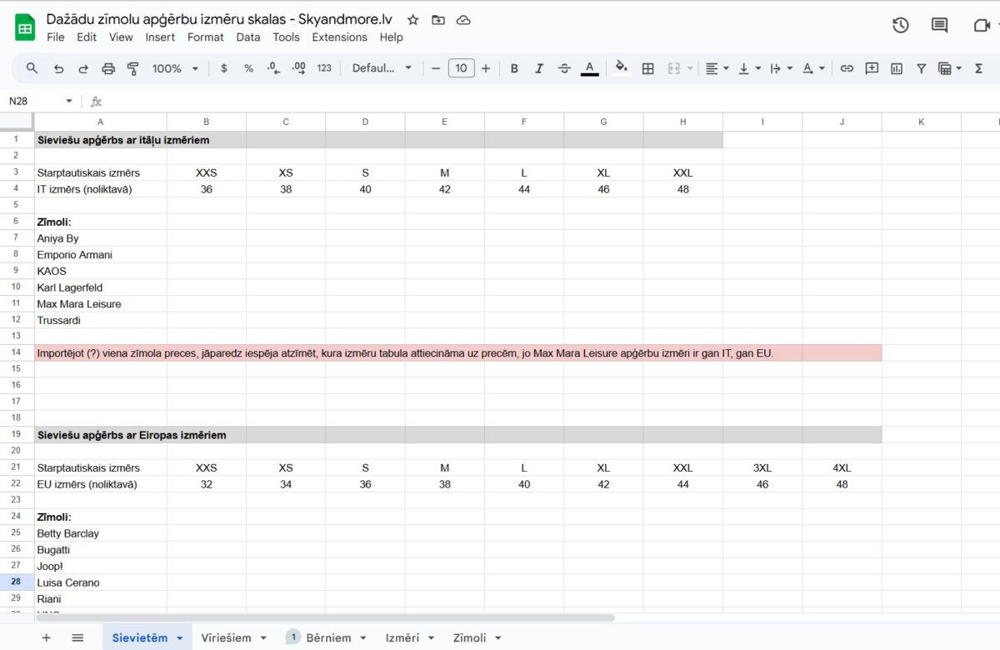1000x650 pixels.
Task: Decrease decimal places
Action: [273, 68]
